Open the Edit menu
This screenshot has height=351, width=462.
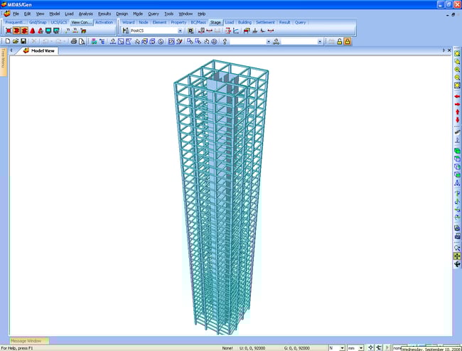pos(28,13)
